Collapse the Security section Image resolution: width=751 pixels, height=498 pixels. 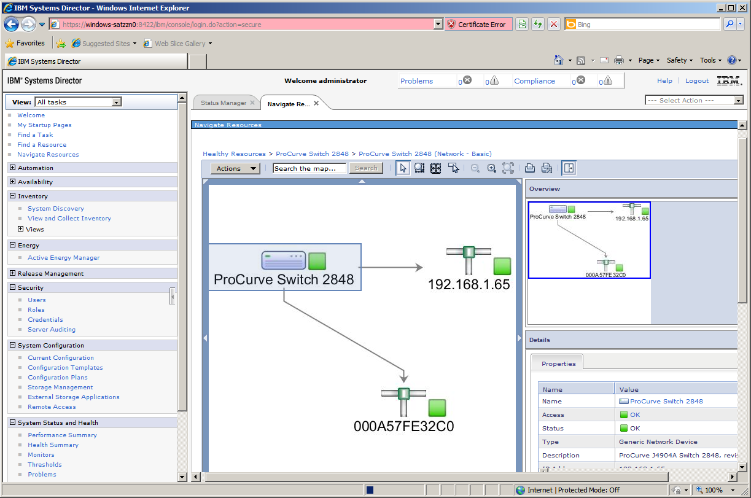[13, 287]
